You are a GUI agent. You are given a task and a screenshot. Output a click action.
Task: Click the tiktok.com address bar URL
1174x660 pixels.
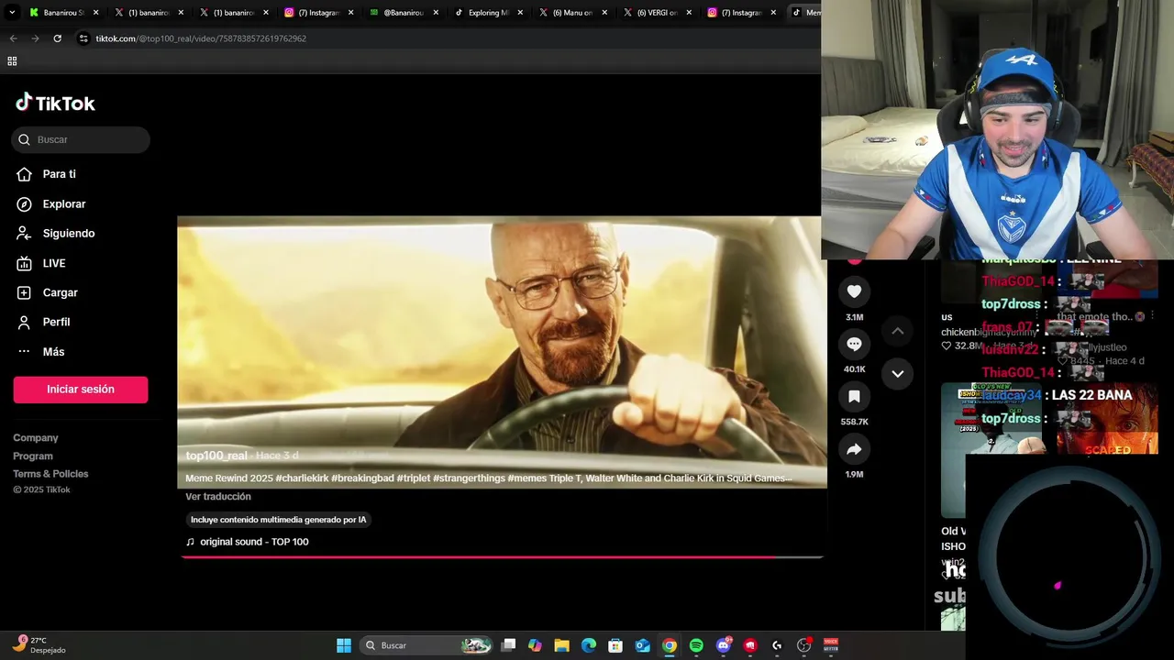201,38
